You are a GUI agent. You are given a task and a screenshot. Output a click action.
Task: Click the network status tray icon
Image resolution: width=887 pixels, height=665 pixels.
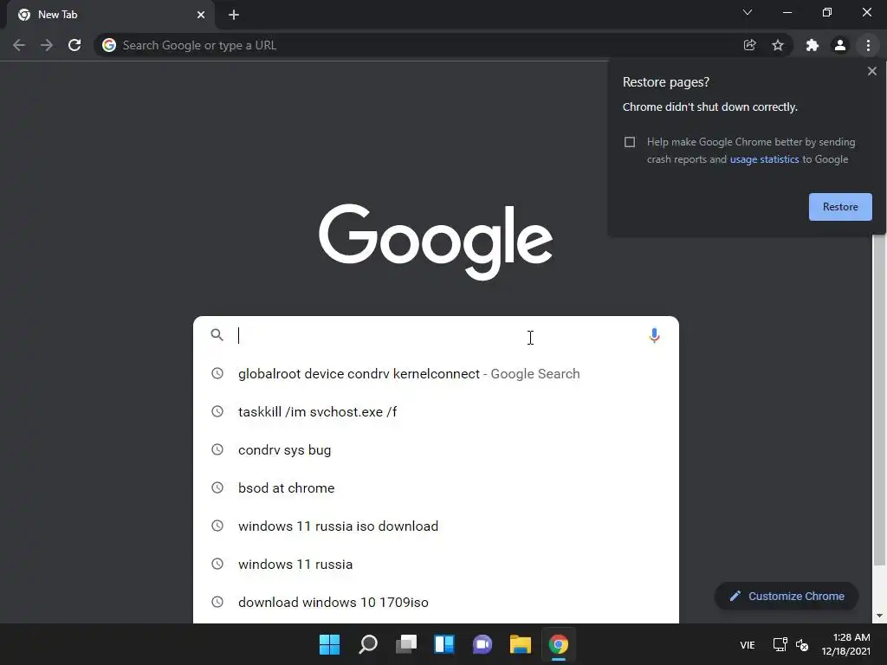click(x=780, y=644)
